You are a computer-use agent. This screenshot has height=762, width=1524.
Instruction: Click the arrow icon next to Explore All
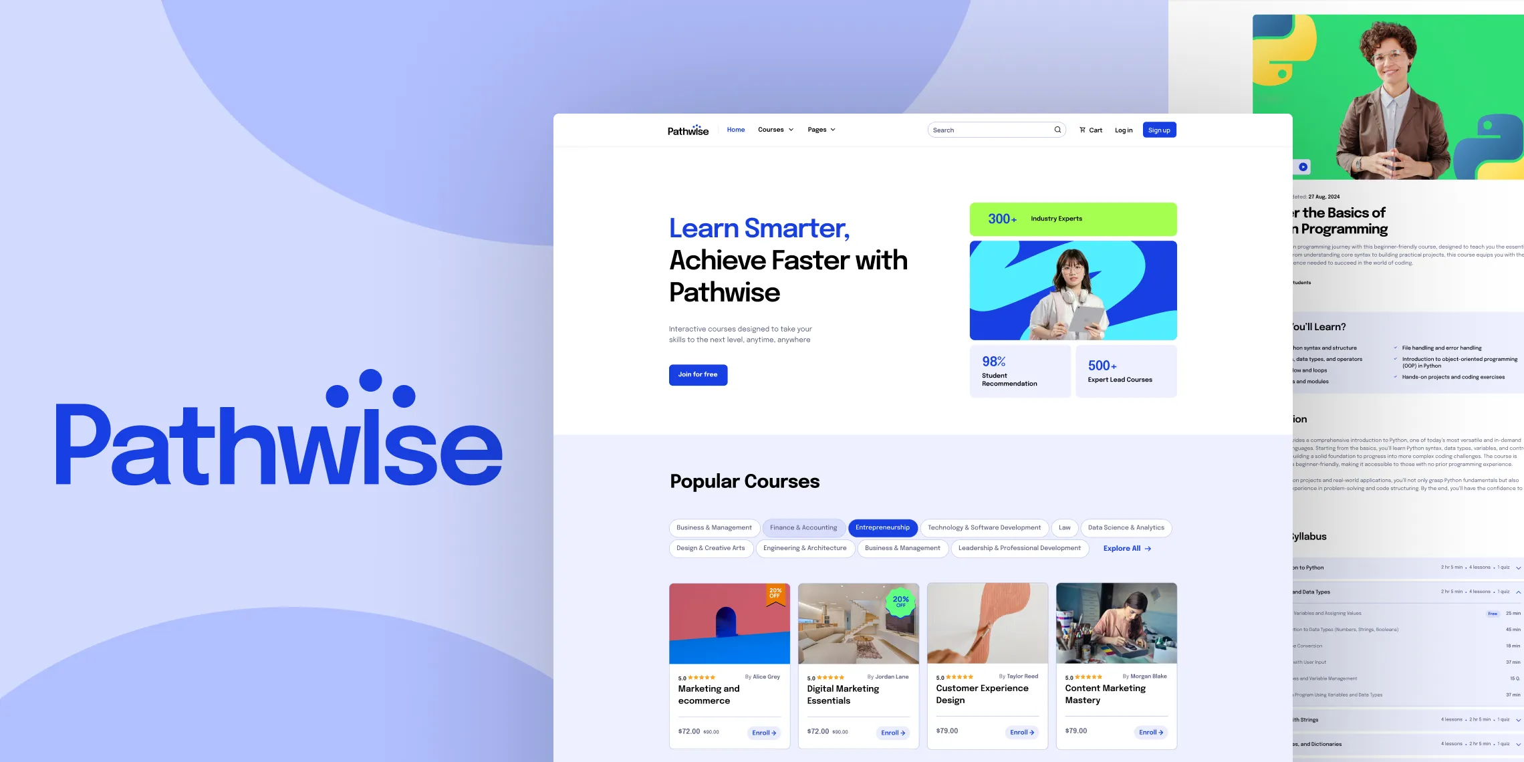(1149, 548)
